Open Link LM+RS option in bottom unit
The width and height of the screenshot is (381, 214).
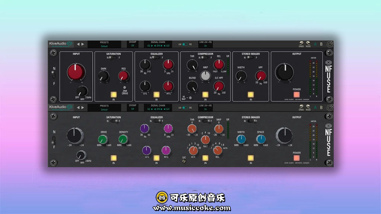(x=205, y=107)
